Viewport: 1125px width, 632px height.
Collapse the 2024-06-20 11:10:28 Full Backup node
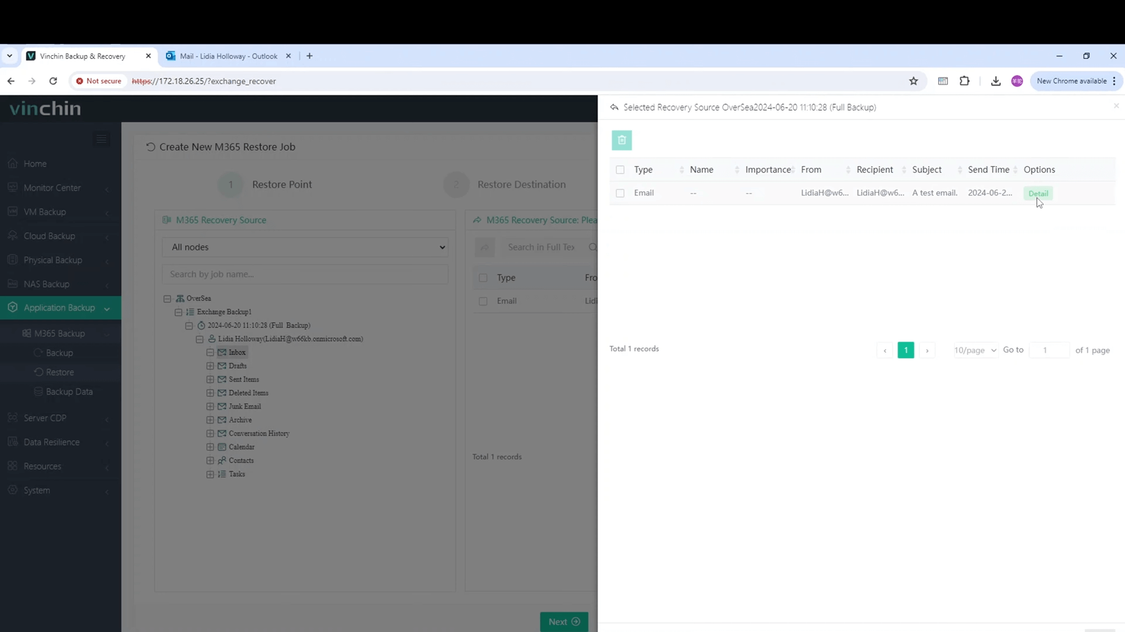point(189,326)
